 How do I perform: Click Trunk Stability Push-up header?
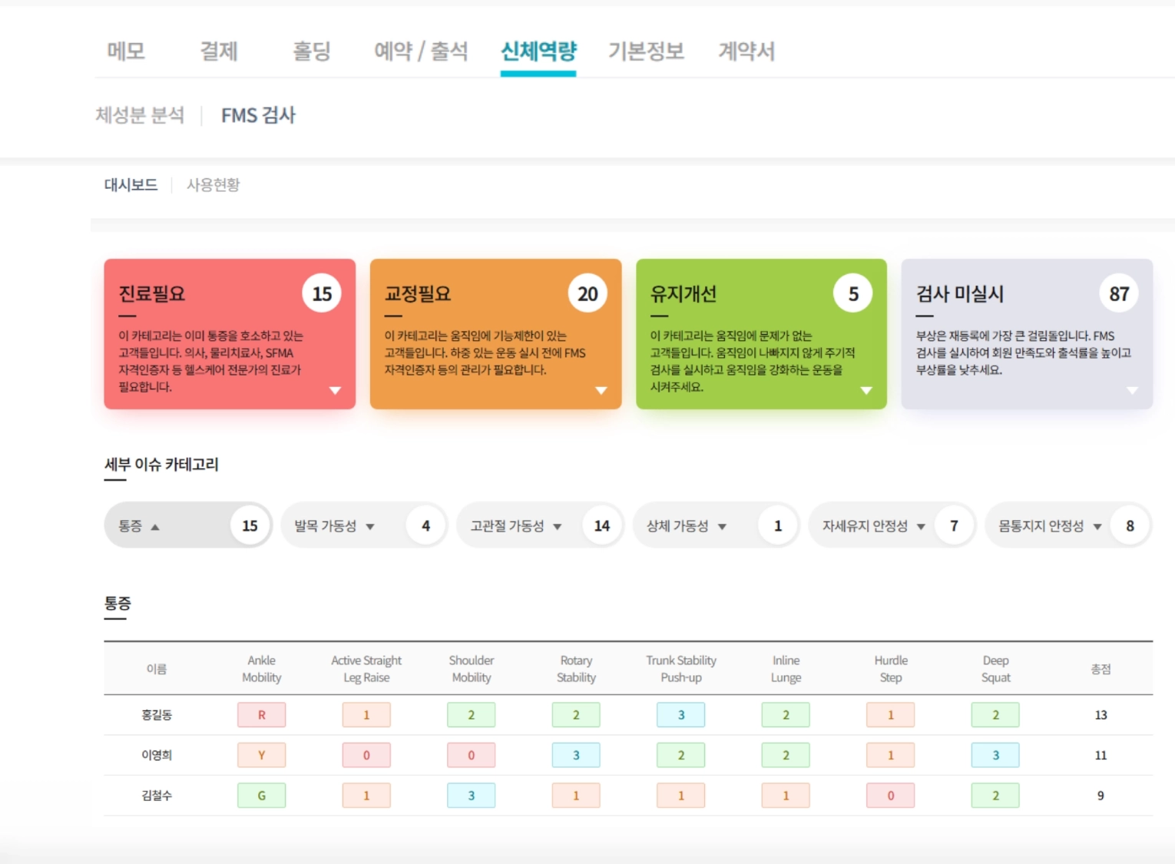(x=681, y=669)
